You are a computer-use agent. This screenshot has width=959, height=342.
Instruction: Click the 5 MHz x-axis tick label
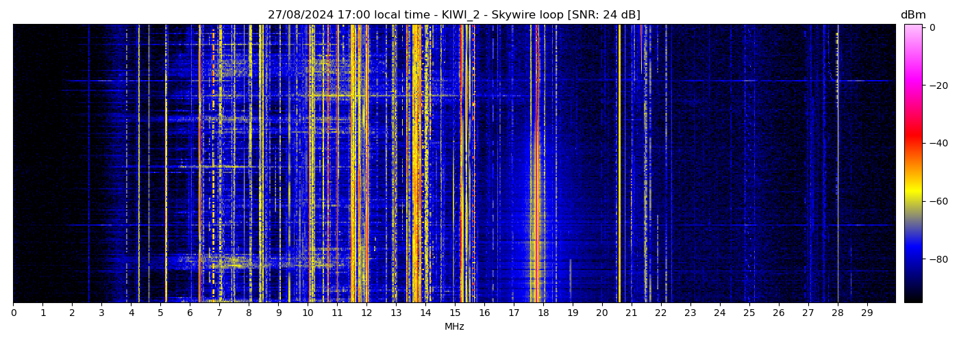click(160, 313)
